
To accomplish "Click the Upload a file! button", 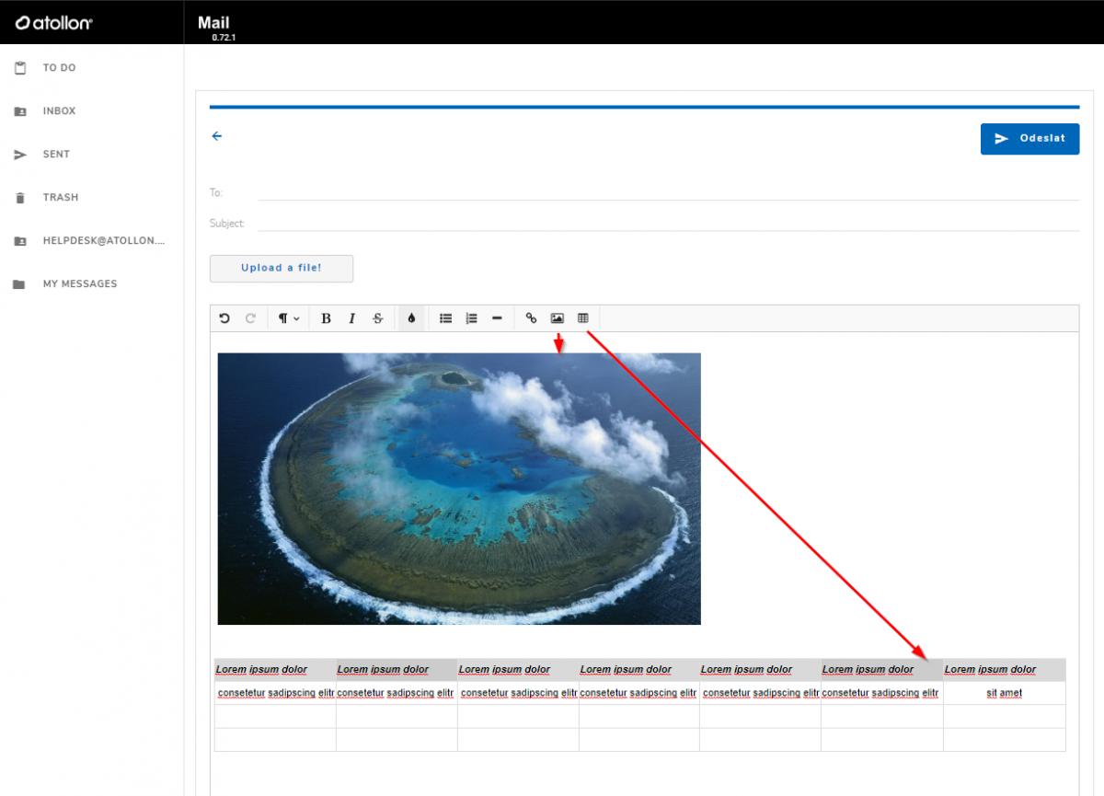I will [x=282, y=269].
